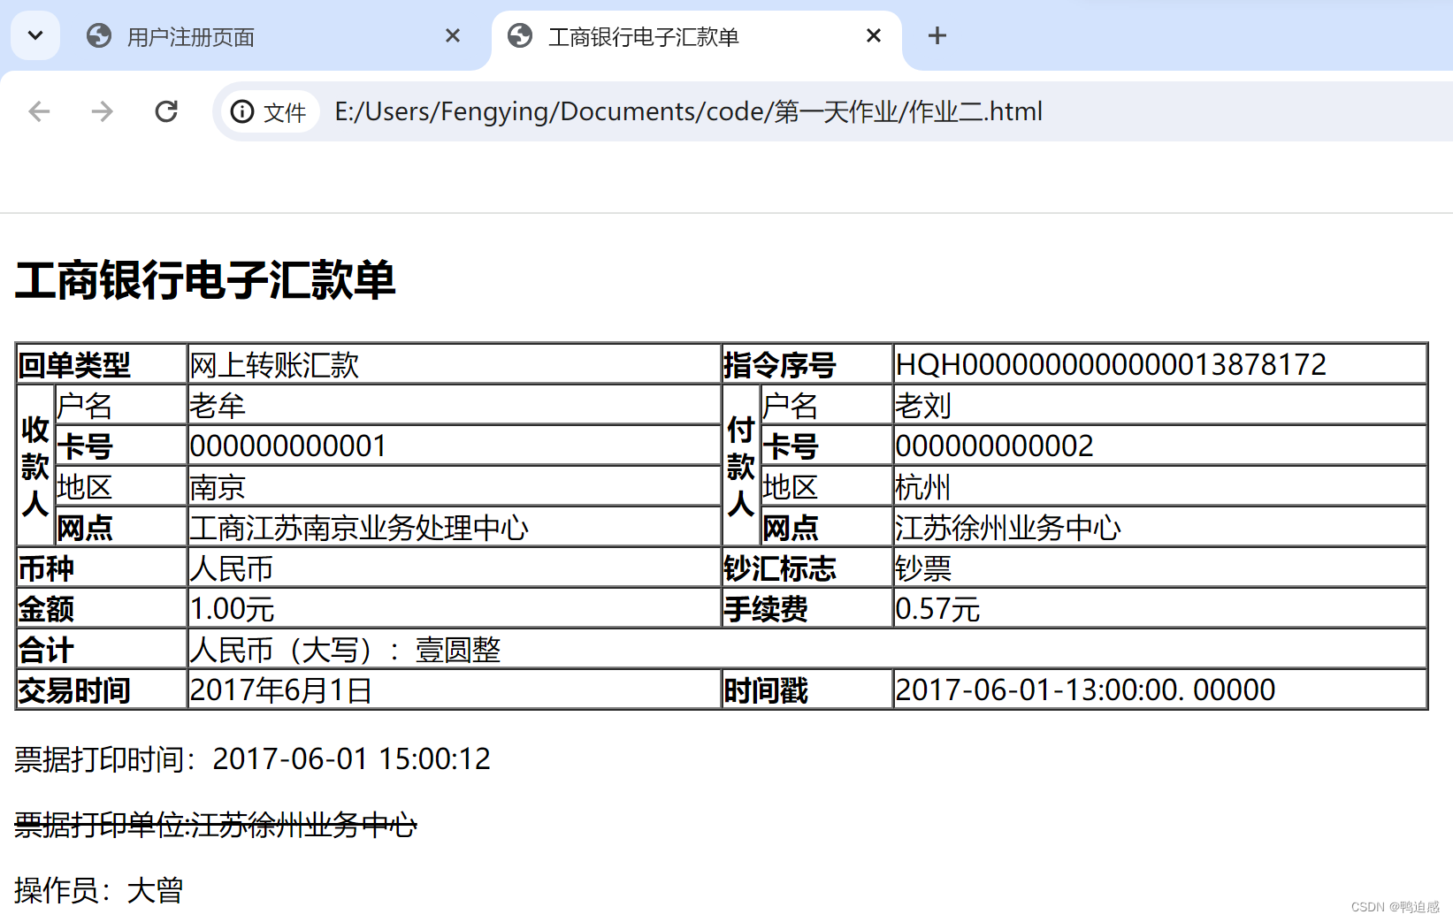Click the globe favicon on 用户注册页面 tab
The width and height of the screenshot is (1453, 922).
[99, 35]
